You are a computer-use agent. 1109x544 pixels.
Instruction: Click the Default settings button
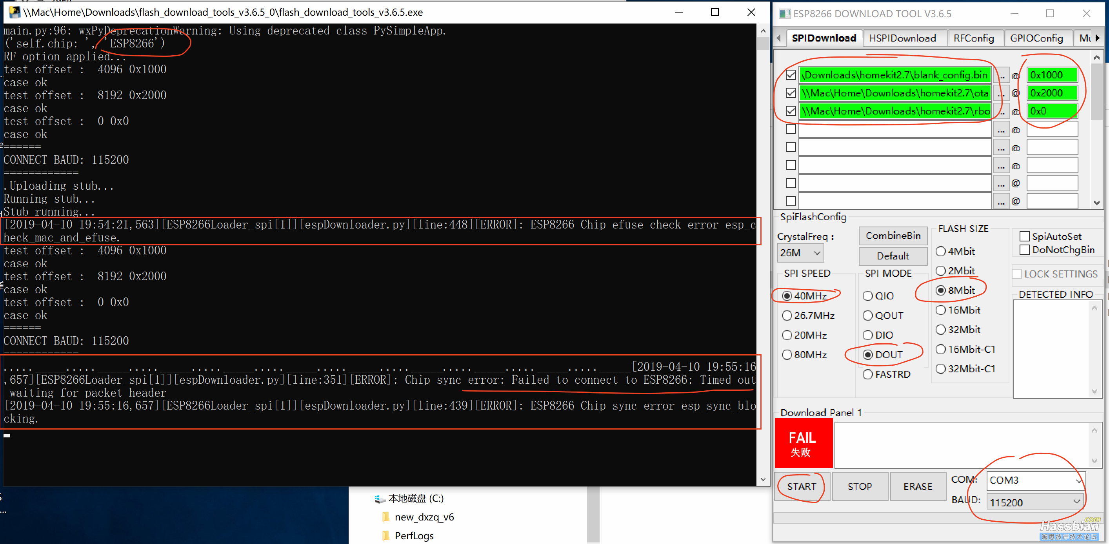click(x=893, y=256)
